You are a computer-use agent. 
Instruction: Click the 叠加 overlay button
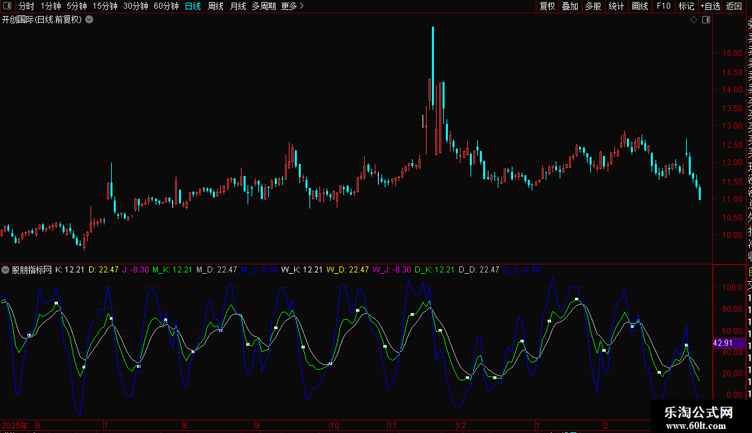point(570,6)
